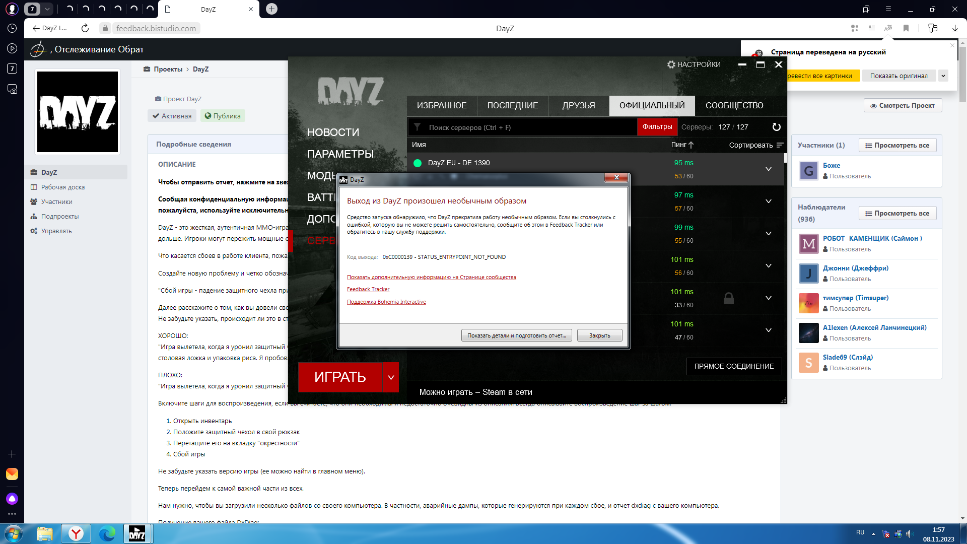Image resolution: width=967 pixels, height=544 pixels.
Task: Refresh the DayZ server list
Action: [x=777, y=127]
